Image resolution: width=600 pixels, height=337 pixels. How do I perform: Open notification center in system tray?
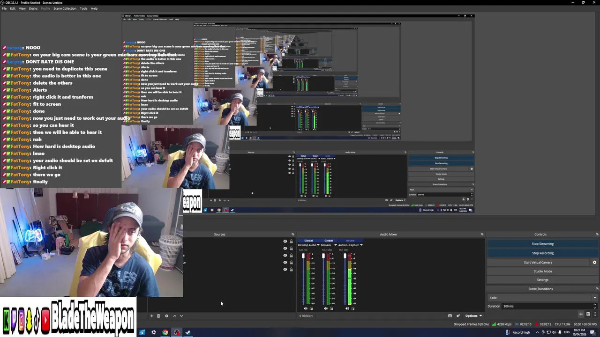pos(592,333)
